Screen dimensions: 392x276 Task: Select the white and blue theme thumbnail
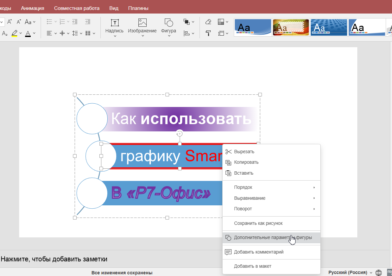[367, 27]
